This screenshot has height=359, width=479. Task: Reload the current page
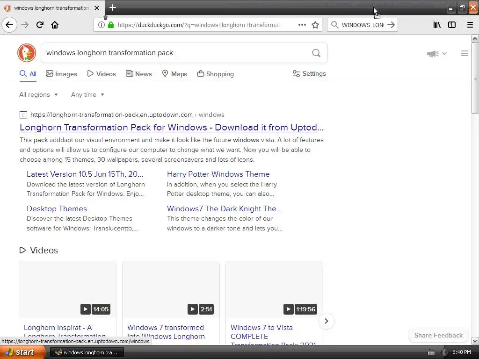tap(40, 25)
